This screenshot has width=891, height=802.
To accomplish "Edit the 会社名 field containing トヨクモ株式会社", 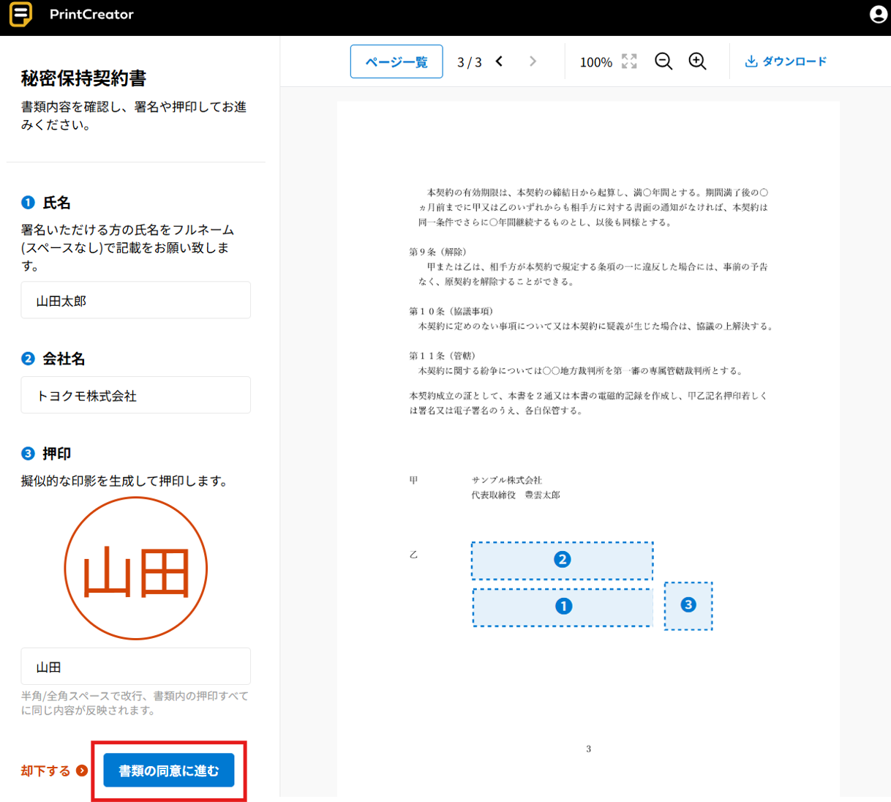I will (135, 395).
